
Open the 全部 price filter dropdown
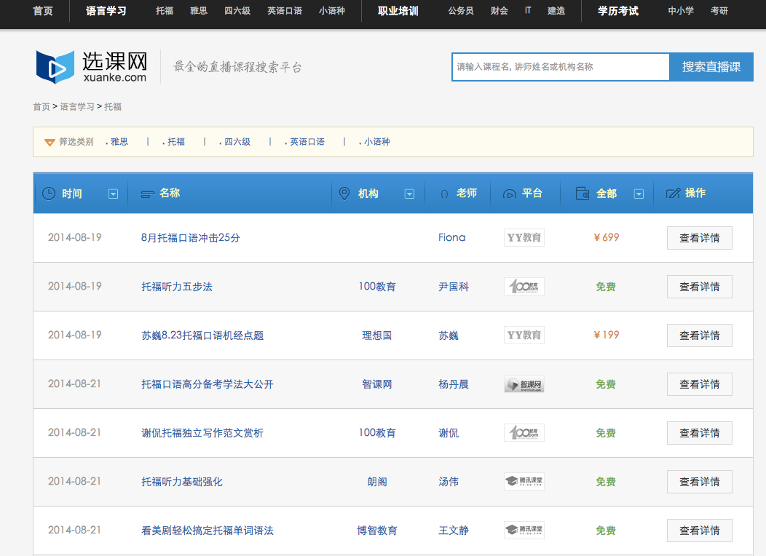[639, 194]
